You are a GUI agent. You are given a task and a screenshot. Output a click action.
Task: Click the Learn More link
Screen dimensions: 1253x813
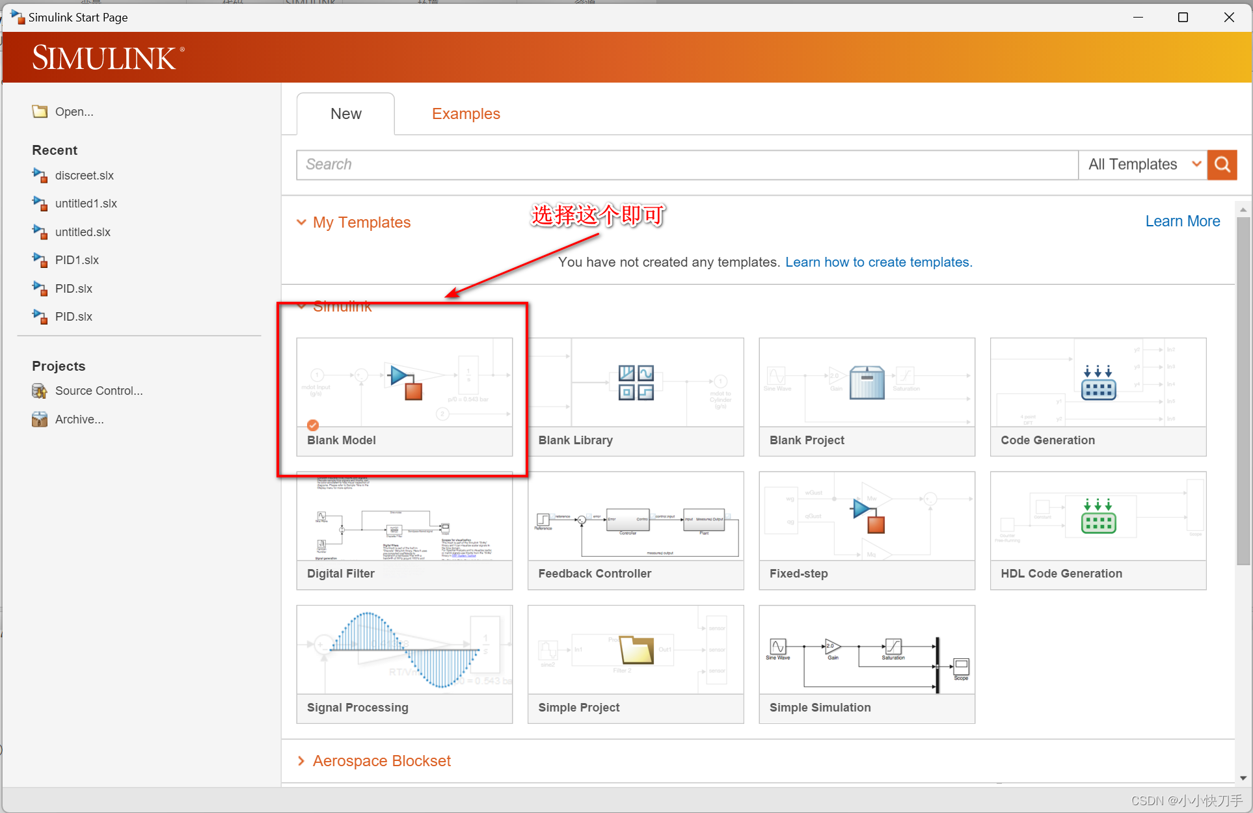[x=1182, y=221]
